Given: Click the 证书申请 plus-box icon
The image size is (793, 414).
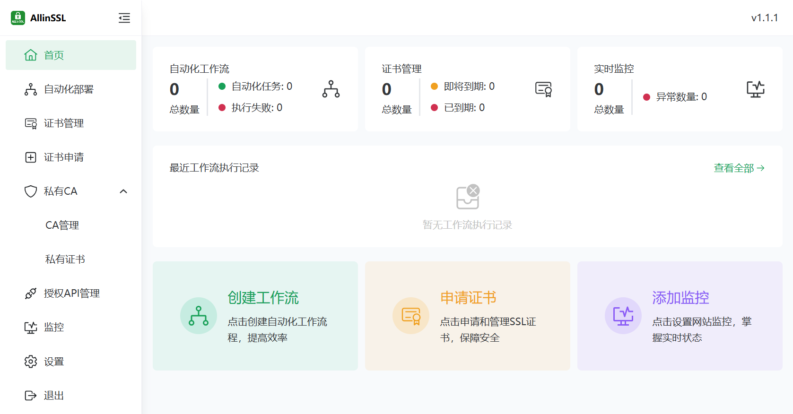Looking at the screenshot, I should tap(31, 157).
